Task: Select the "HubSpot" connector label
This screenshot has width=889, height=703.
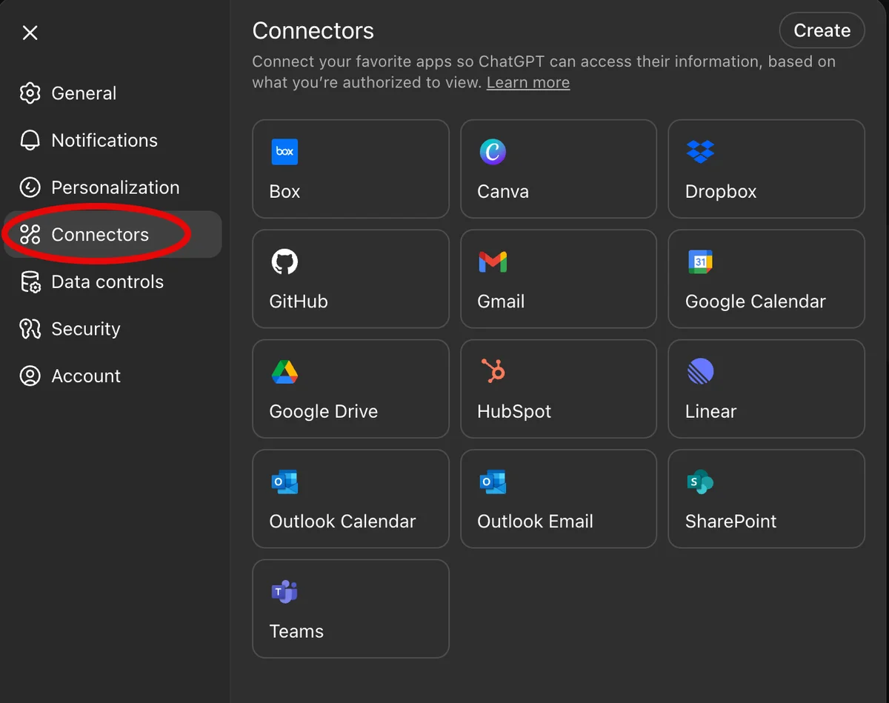Action: (514, 411)
